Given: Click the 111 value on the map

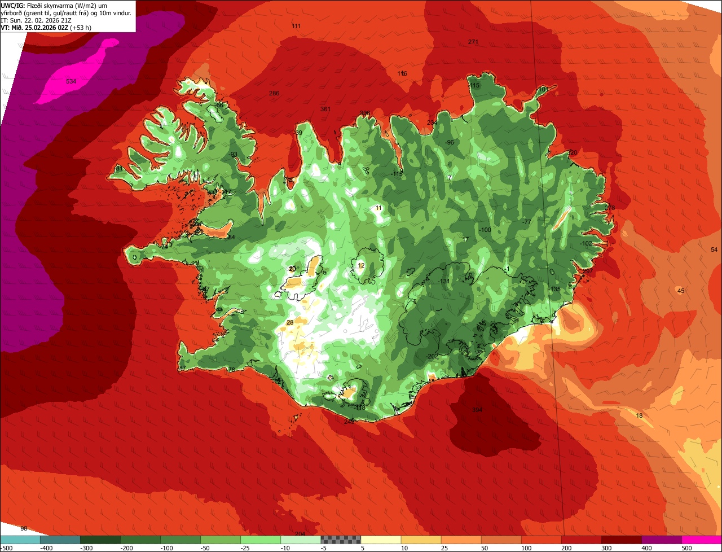Looking at the screenshot, I should click(x=296, y=27).
